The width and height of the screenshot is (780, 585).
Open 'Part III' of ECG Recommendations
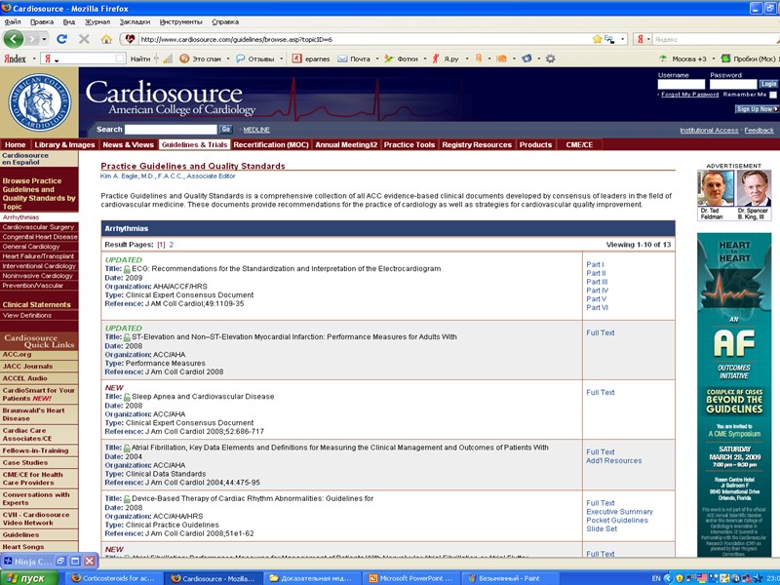(x=597, y=282)
